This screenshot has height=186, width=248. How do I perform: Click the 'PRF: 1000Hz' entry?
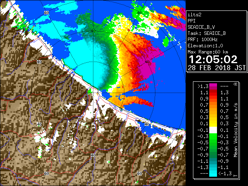pyautogui.click(x=203, y=40)
